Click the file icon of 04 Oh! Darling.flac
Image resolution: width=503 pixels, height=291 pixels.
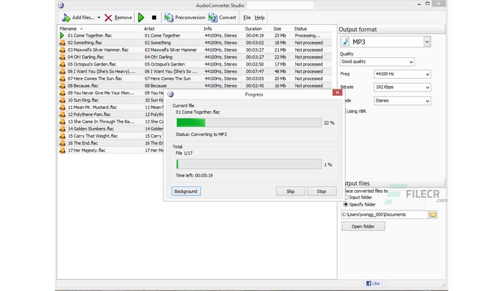click(x=62, y=57)
